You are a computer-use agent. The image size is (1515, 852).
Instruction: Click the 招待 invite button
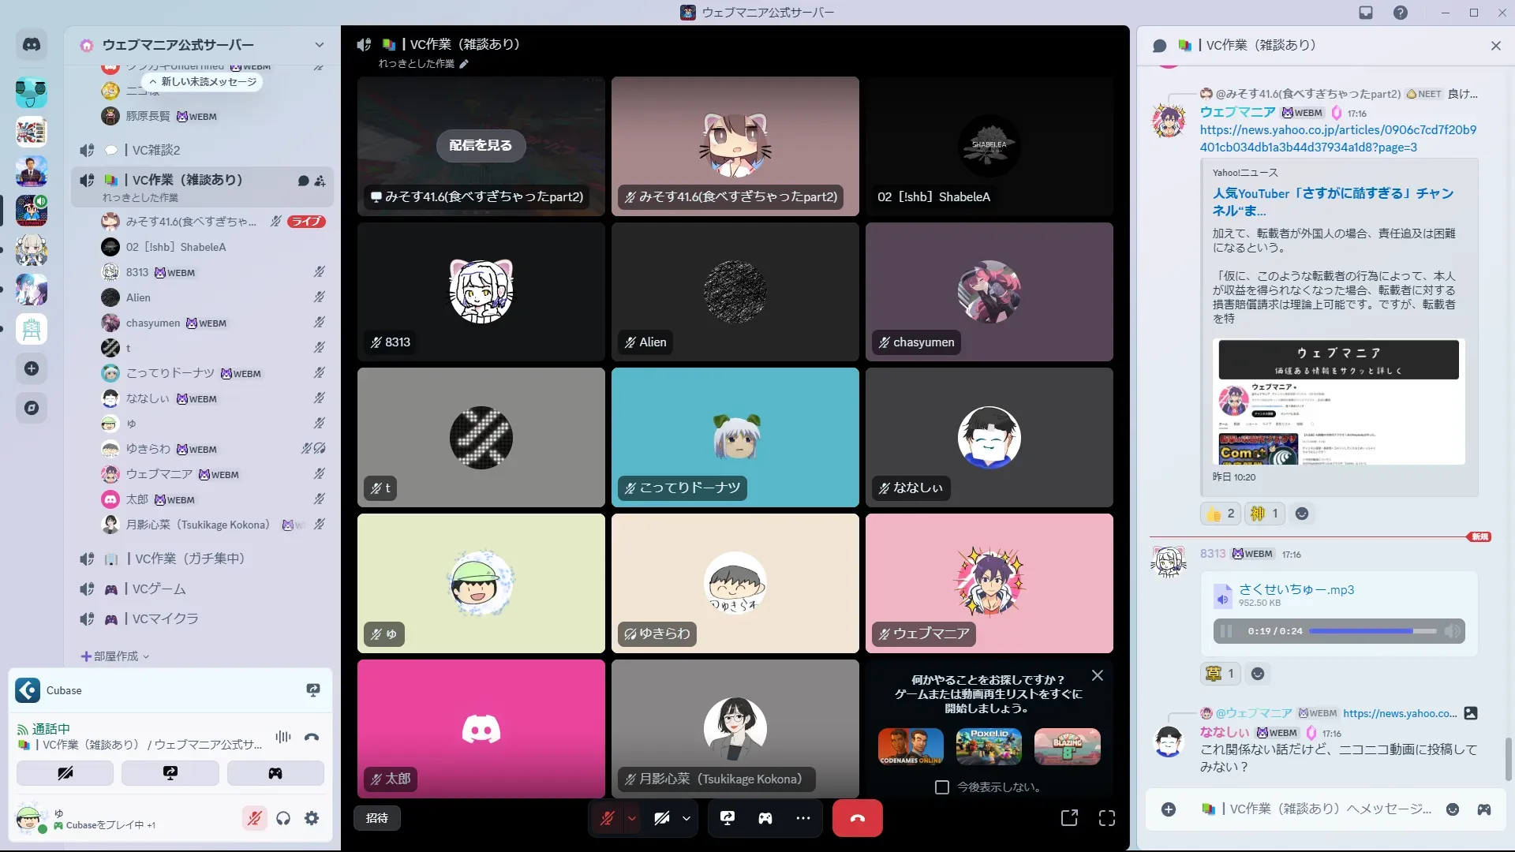pyautogui.click(x=377, y=818)
